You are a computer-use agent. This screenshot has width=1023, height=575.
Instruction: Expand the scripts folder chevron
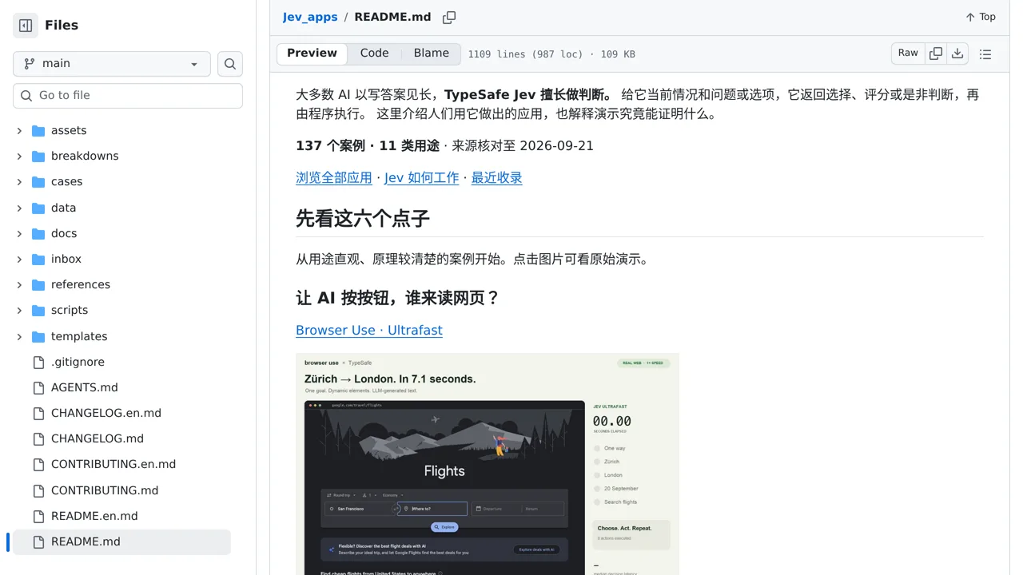click(x=19, y=311)
